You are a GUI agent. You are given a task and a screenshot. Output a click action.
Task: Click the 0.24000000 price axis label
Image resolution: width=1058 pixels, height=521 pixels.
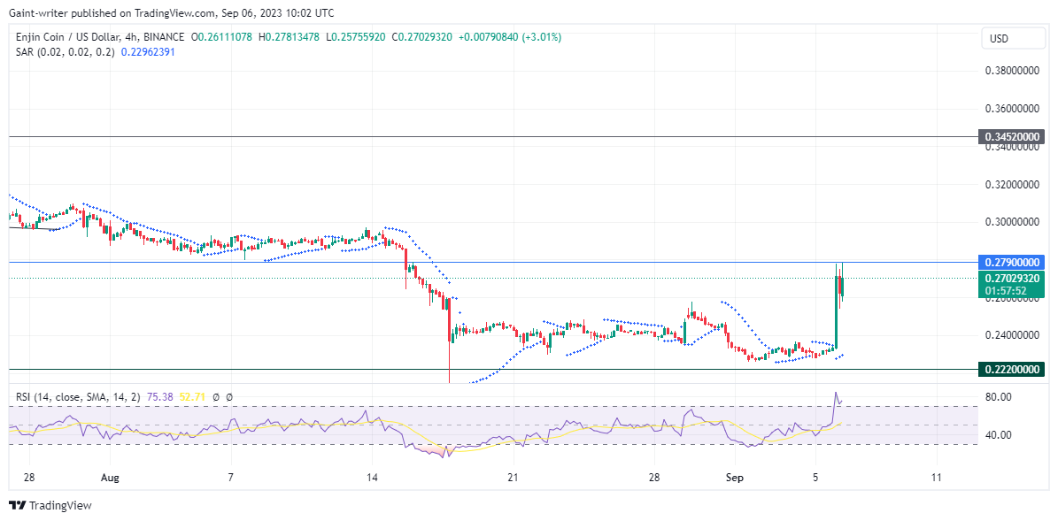(x=1011, y=335)
